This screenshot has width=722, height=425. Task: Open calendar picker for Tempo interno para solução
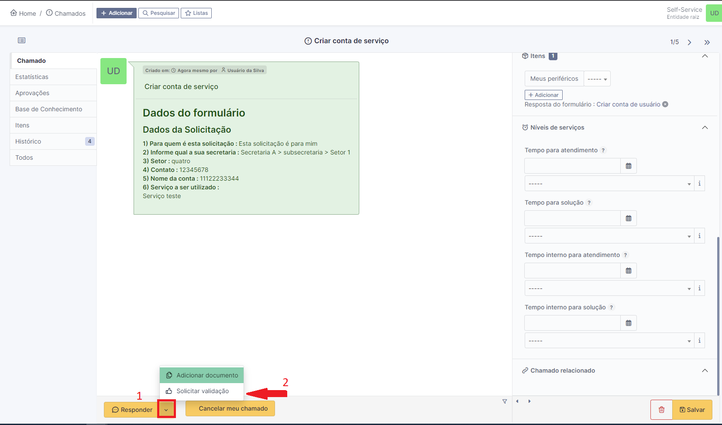[629, 323]
